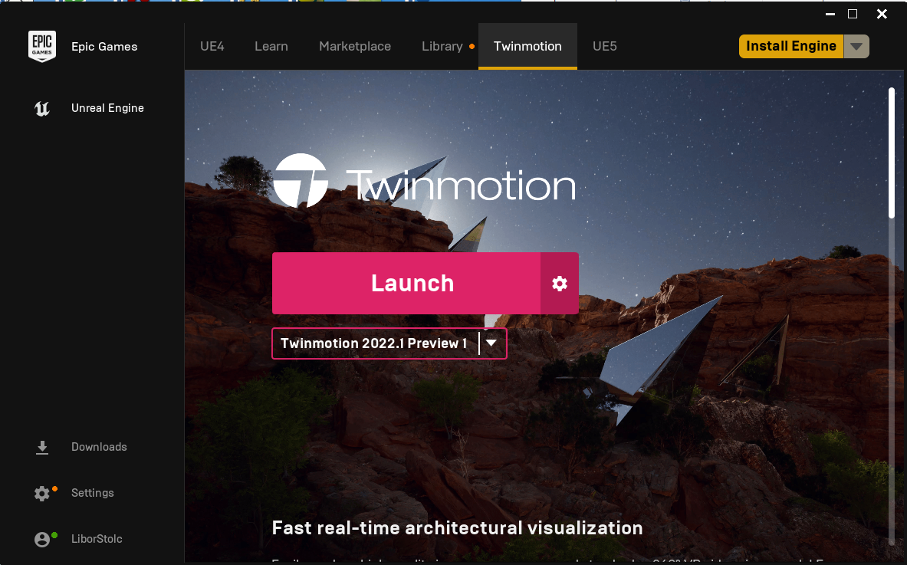Click the Unreal Engine logo icon

pos(41,108)
